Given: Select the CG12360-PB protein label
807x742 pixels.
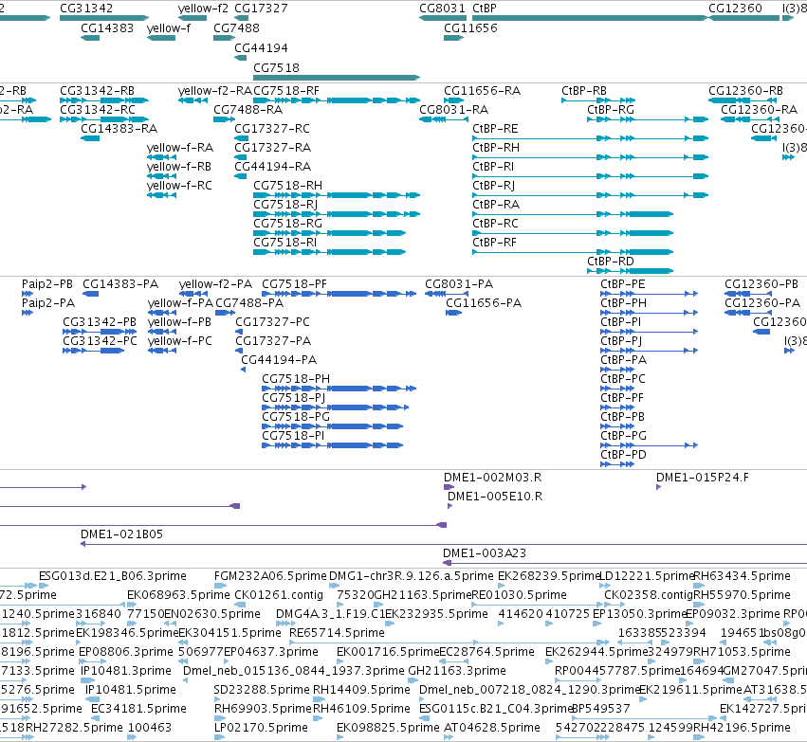Looking at the screenshot, I should 761,284.
